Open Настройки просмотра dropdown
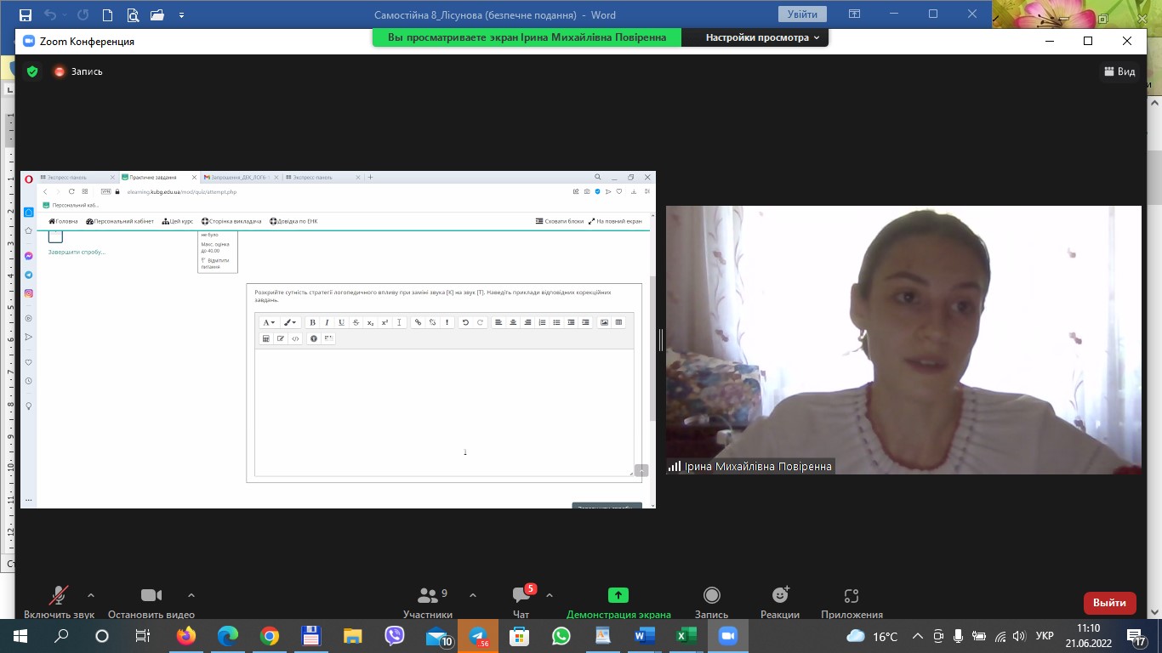 762,37
